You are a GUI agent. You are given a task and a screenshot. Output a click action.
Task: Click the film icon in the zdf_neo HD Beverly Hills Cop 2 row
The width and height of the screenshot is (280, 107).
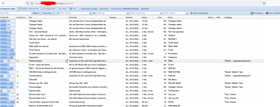[17, 98]
